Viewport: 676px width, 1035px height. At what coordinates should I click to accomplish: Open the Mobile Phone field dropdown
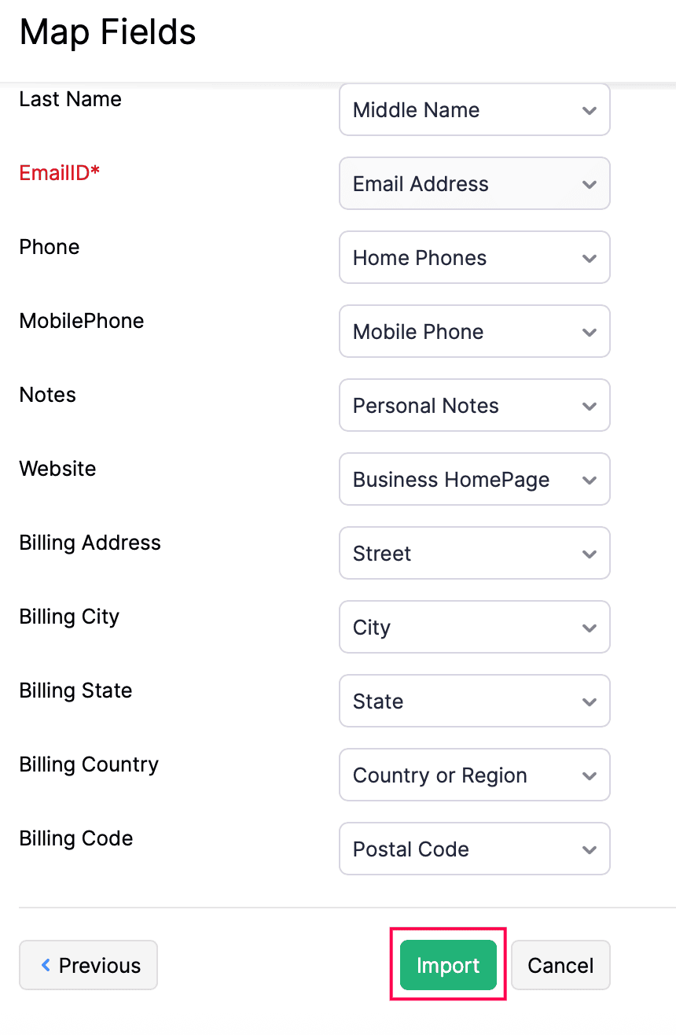click(474, 332)
